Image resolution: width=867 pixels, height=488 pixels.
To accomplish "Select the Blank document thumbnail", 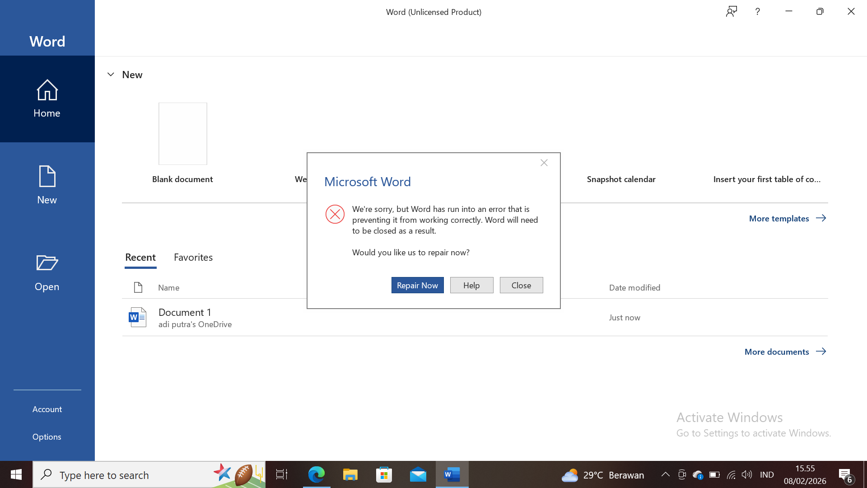I will point(182,134).
